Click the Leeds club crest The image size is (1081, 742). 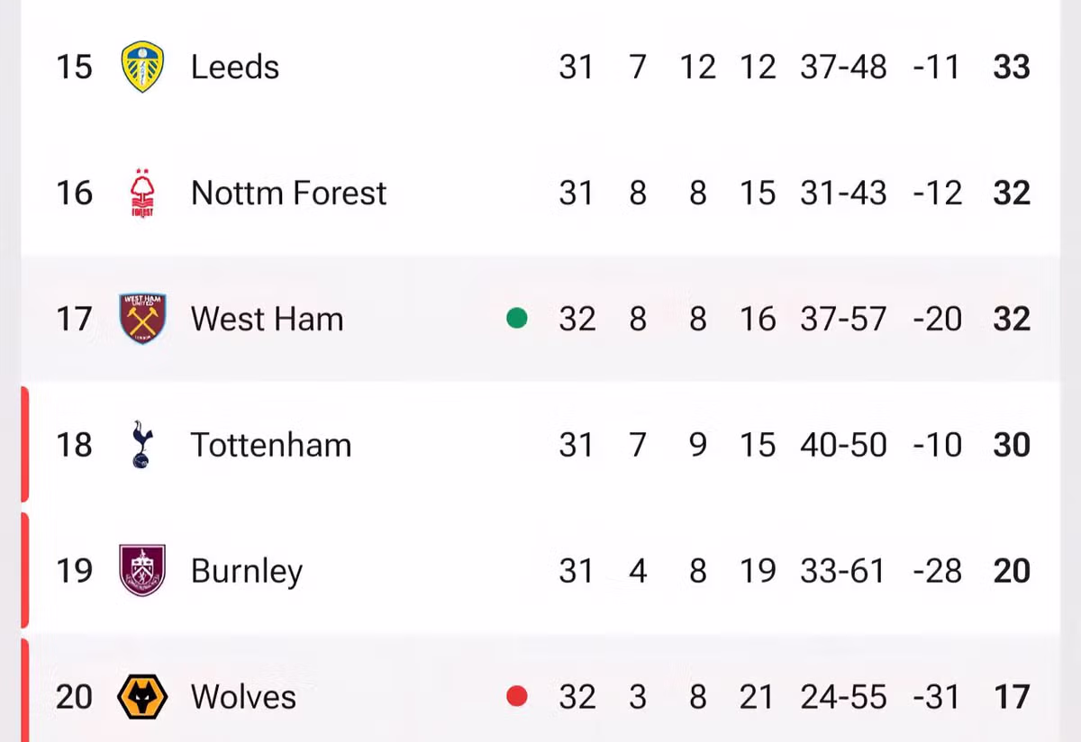(x=142, y=67)
